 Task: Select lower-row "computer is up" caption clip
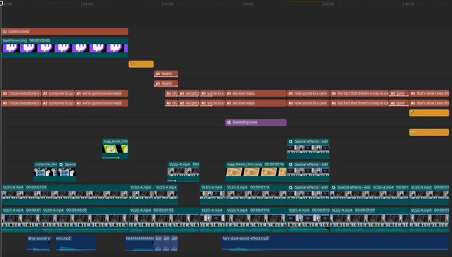[58, 103]
